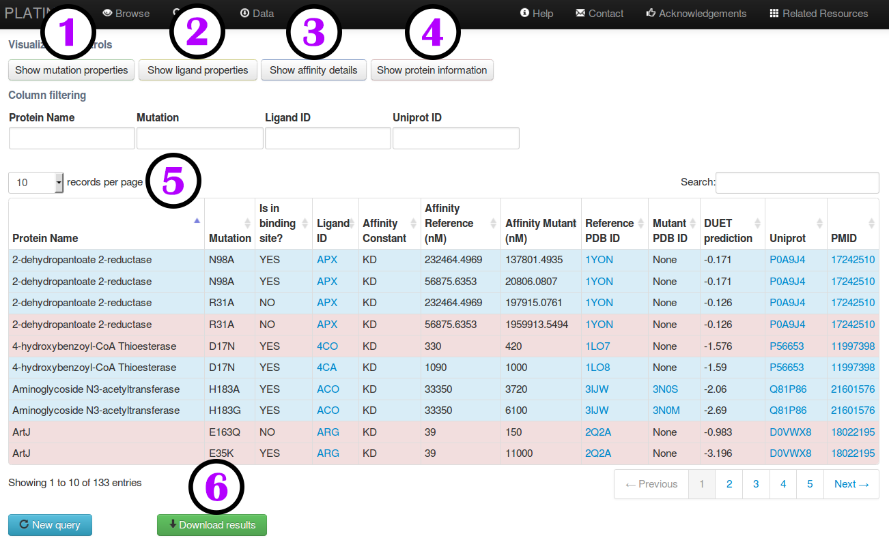
Task: Open the records per page dropdown
Action: tap(36, 182)
